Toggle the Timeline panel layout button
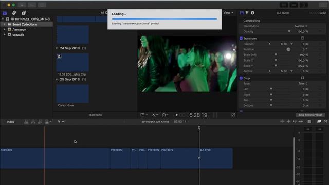 294,5
